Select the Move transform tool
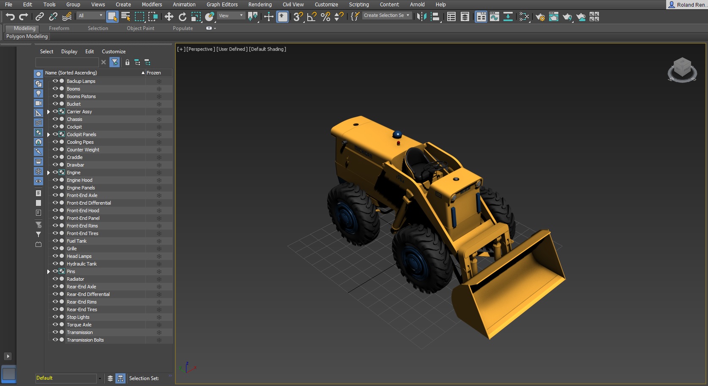The image size is (708, 386). (169, 16)
